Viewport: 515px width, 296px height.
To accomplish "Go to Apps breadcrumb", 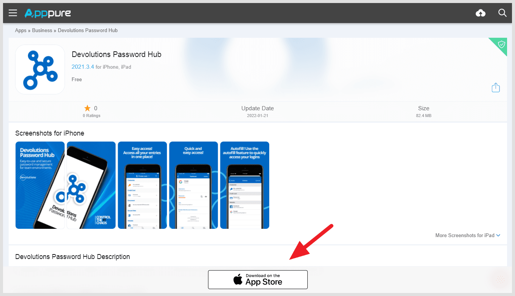I will point(21,30).
